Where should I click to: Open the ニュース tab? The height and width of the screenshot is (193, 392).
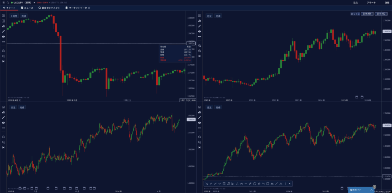pyautogui.click(x=27, y=8)
